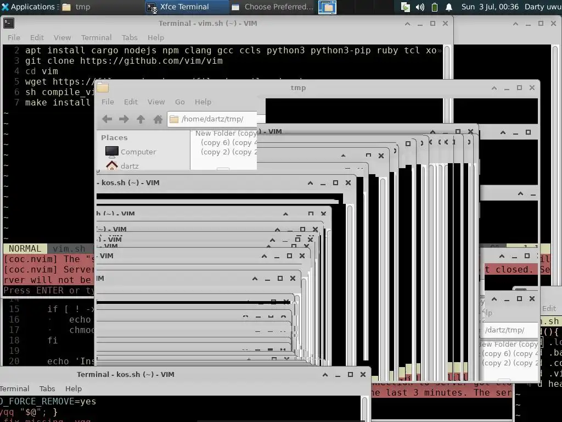Open File menu in tmp file manager
562x422 pixels.
coord(108,102)
